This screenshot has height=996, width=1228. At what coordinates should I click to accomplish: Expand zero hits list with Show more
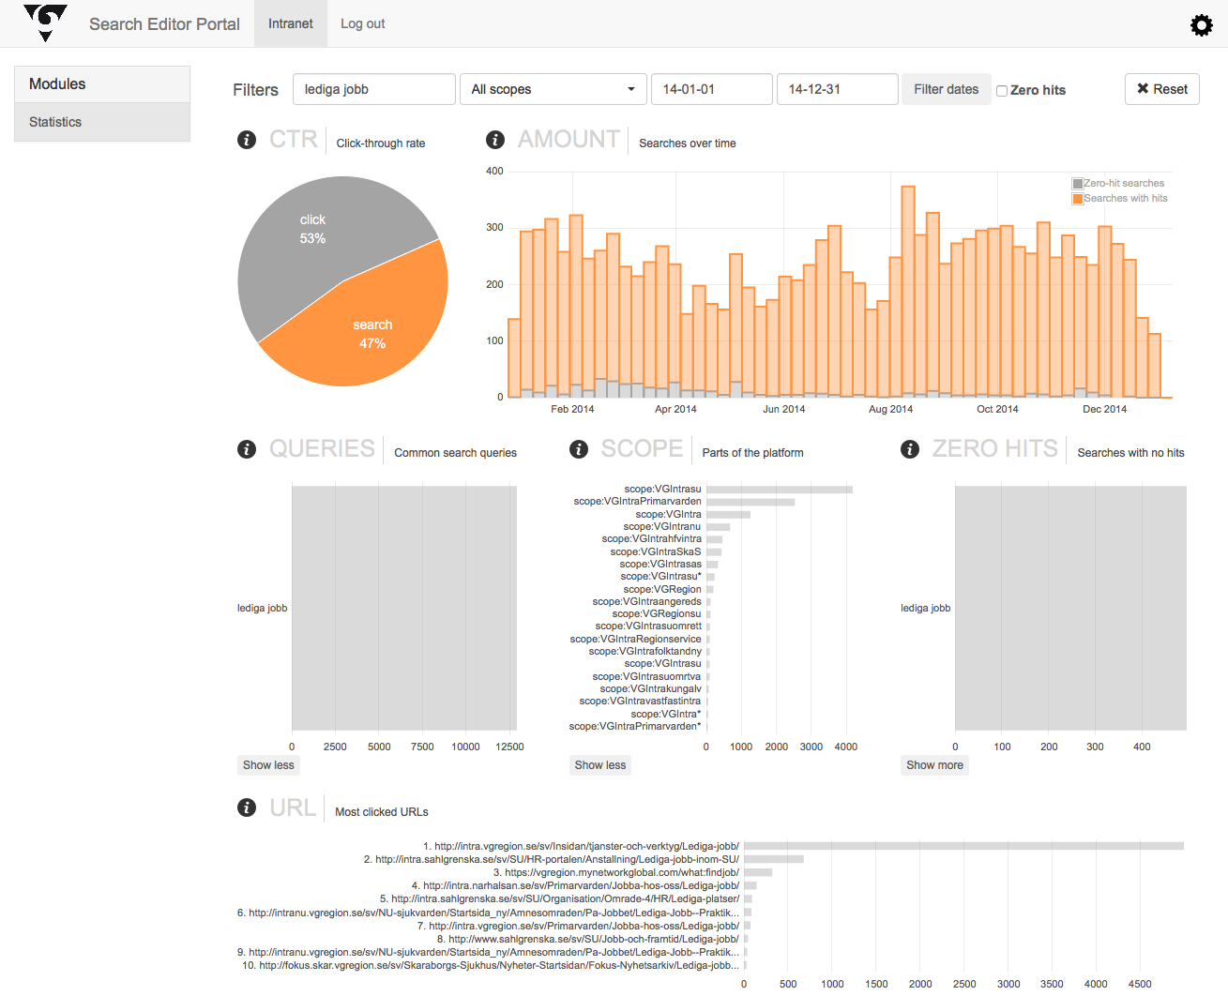934,765
